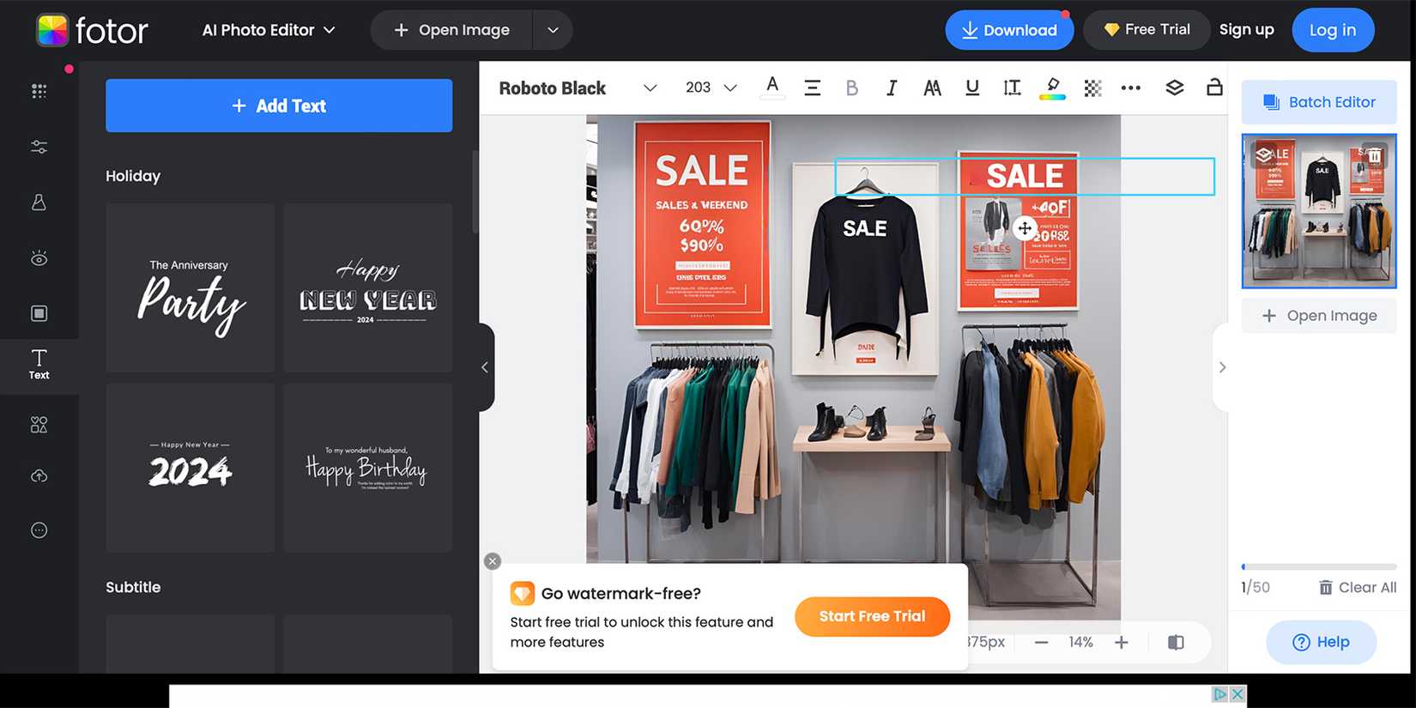
Task: Toggle bold formatting
Action: pyautogui.click(x=851, y=88)
